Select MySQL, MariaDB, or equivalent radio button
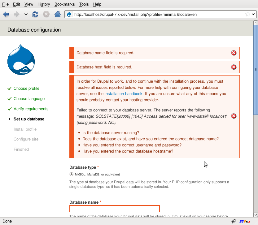 point(72,174)
